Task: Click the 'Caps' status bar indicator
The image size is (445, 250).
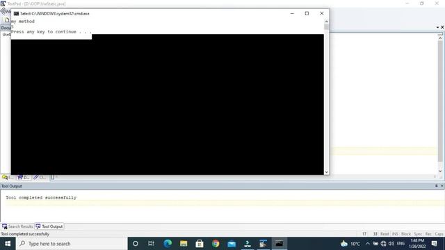Action: (439, 234)
